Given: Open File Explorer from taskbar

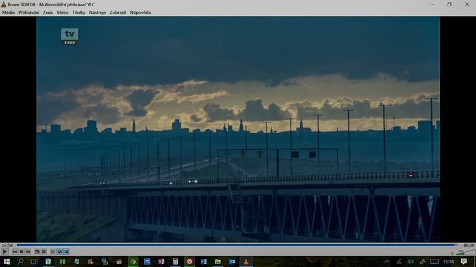Looking at the screenshot, I should coord(218,261).
